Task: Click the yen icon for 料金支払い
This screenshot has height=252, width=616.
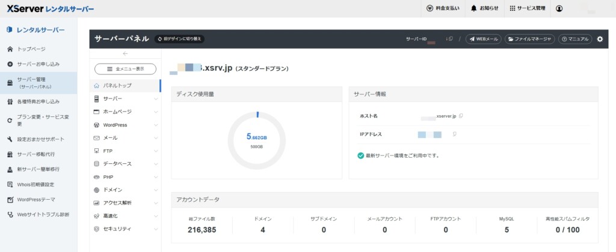Action: pos(430,8)
